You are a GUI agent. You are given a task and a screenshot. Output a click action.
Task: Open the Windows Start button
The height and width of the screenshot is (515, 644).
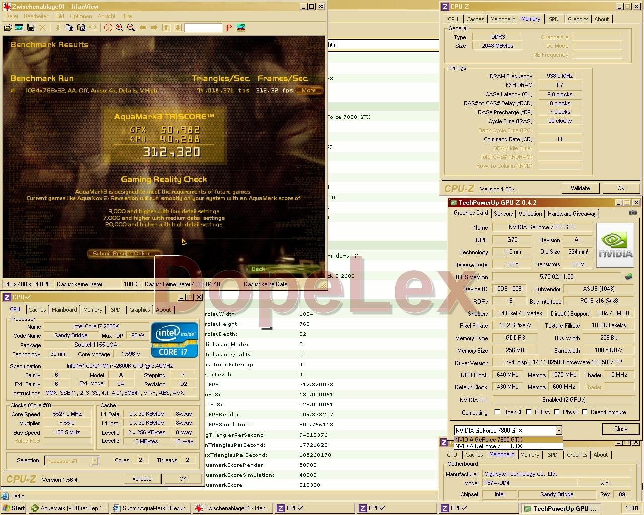pos(14,508)
